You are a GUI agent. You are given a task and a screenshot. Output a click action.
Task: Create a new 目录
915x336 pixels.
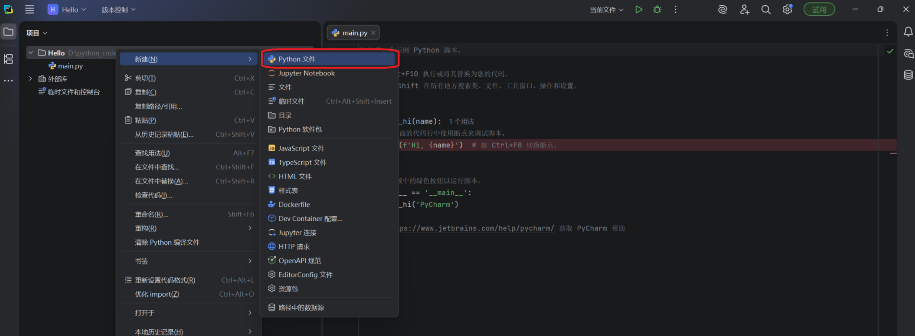click(x=329, y=115)
